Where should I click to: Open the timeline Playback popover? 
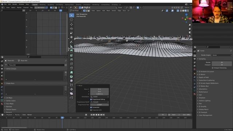10,115
